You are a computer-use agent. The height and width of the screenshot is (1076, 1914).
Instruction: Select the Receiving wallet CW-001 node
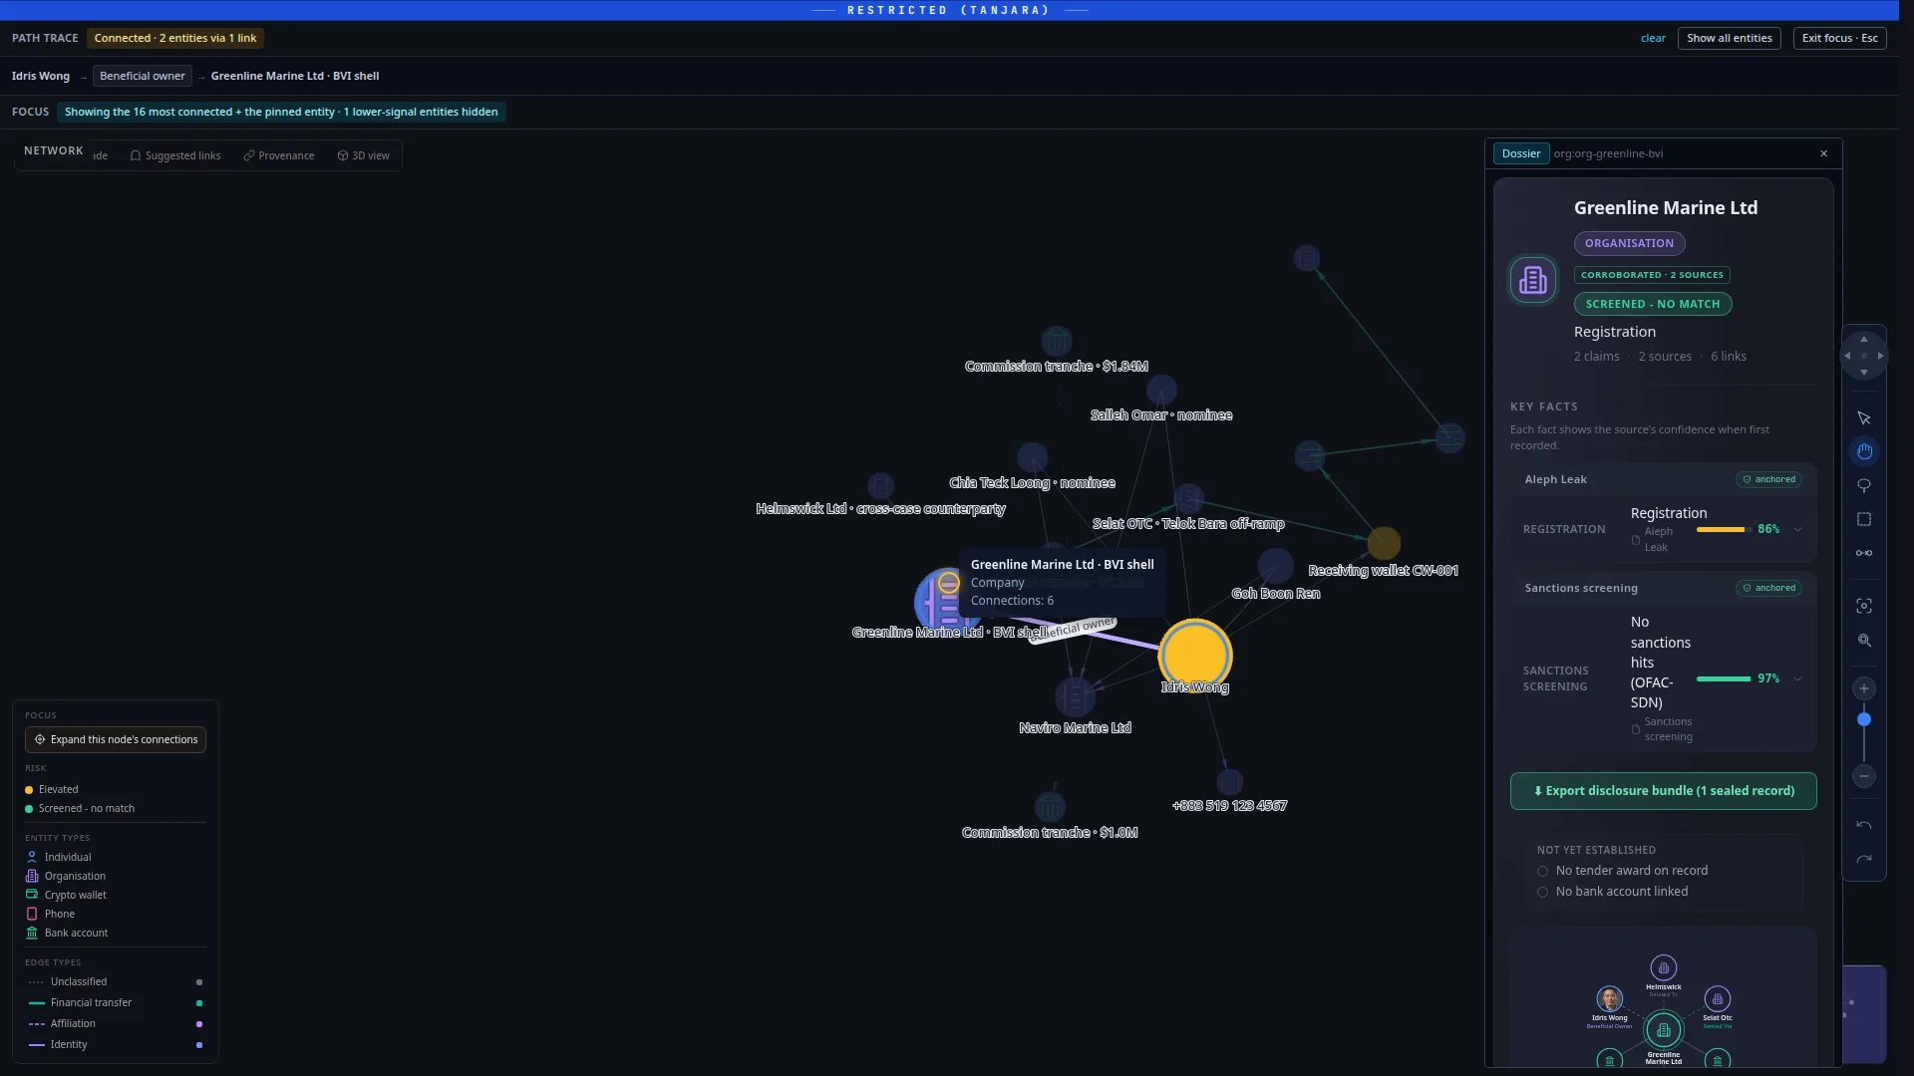tap(1383, 543)
